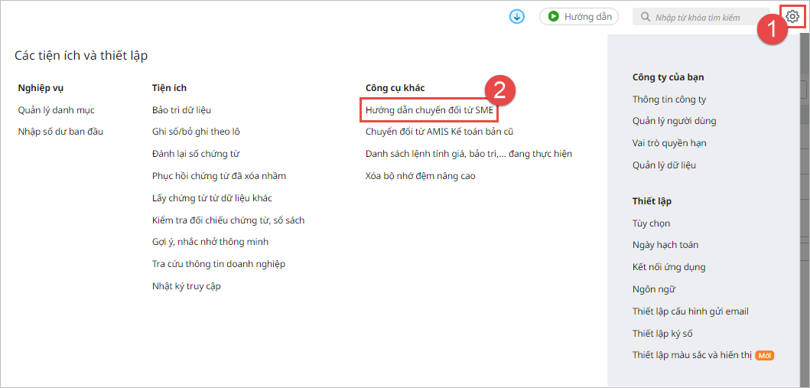
Task: Select Ngày hạch toán
Action: tap(665, 245)
